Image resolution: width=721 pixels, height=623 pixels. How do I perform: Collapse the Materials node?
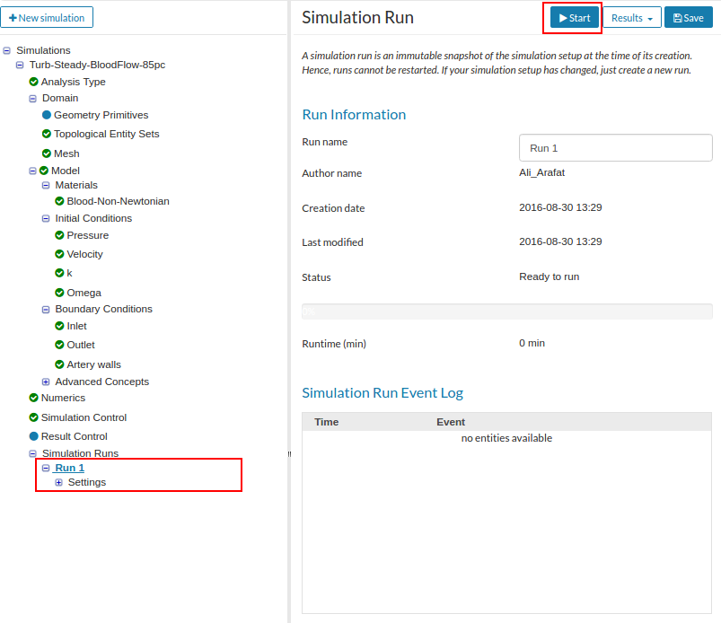pyautogui.click(x=46, y=185)
